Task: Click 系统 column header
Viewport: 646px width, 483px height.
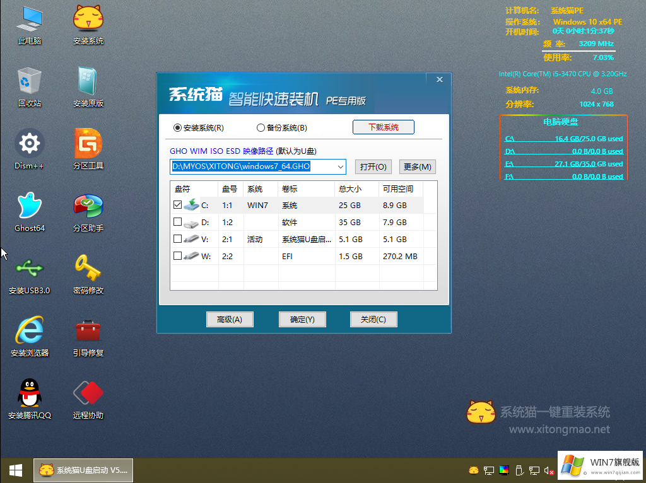Action: coord(261,189)
